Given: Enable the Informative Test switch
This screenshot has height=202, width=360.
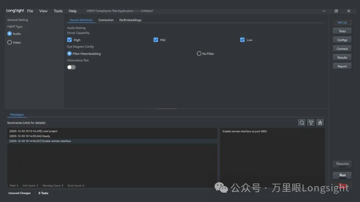Looking at the screenshot, I should 71,67.
